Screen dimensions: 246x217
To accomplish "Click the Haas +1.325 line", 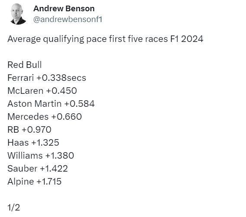I will coord(33,143).
